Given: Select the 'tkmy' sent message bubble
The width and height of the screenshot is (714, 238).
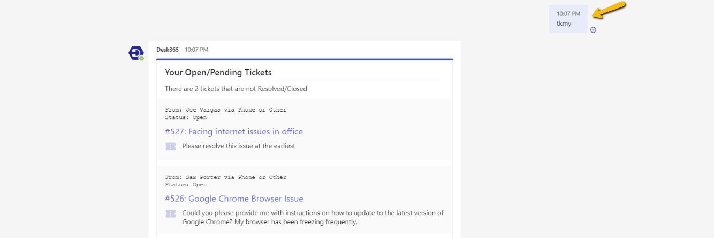Looking at the screenshot, I should 568,19.
